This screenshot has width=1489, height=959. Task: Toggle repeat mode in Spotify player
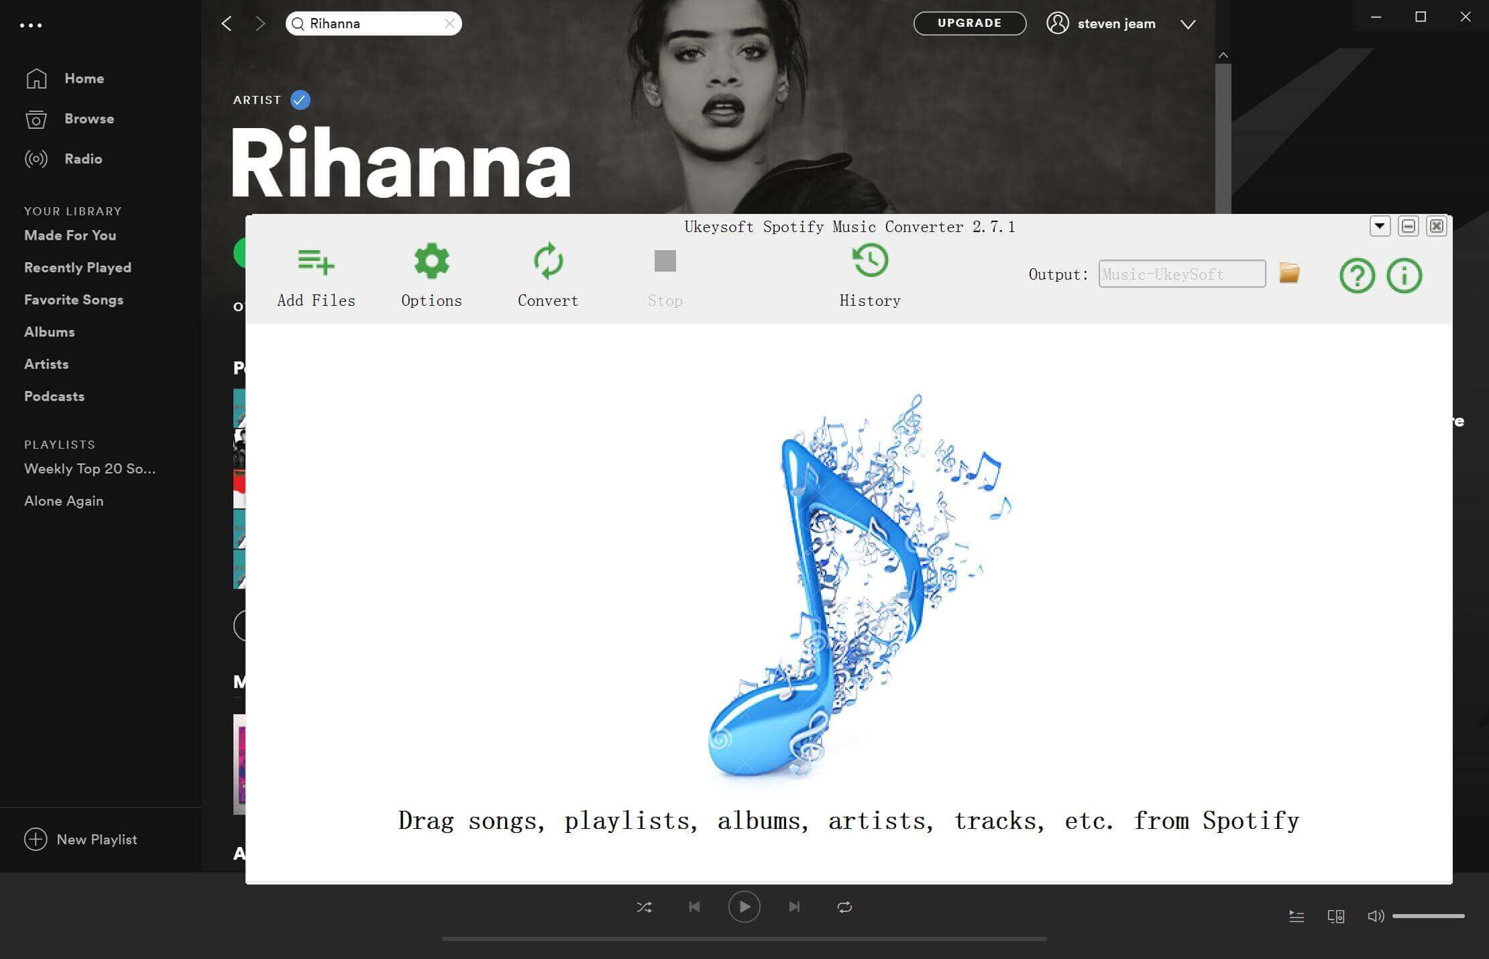[845, 907]
